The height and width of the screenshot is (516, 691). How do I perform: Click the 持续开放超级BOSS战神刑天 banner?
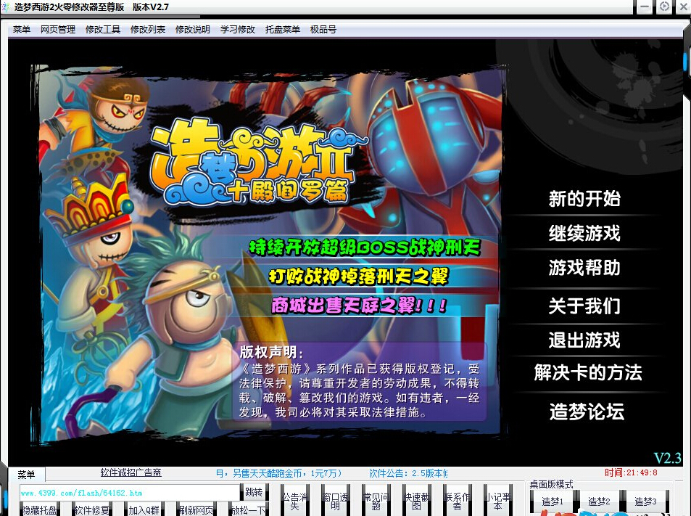tap(365, 247)
